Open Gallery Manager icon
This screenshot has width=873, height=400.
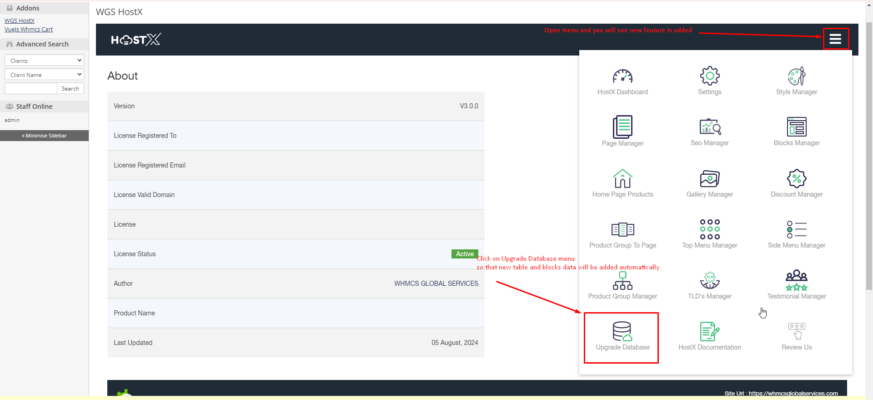709,178
